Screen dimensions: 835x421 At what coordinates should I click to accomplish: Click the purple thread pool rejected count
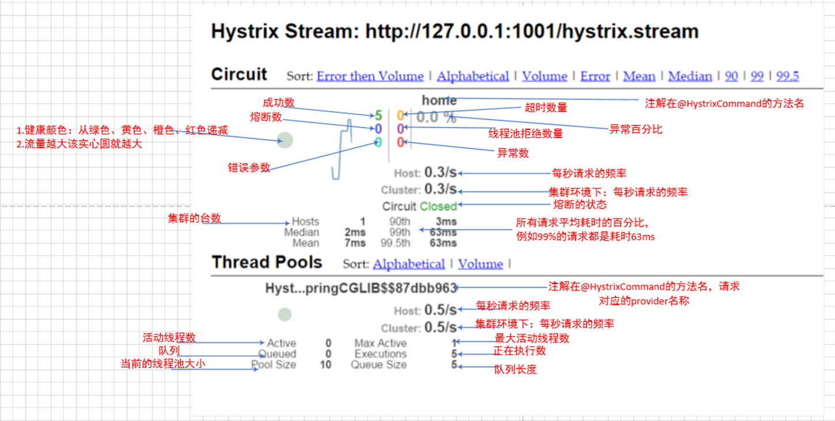[401, 129]
